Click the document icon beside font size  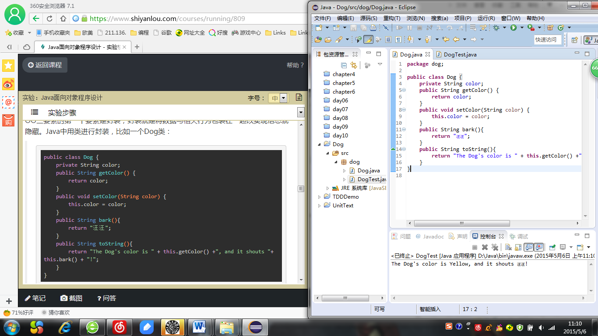[x=299, y=97]
